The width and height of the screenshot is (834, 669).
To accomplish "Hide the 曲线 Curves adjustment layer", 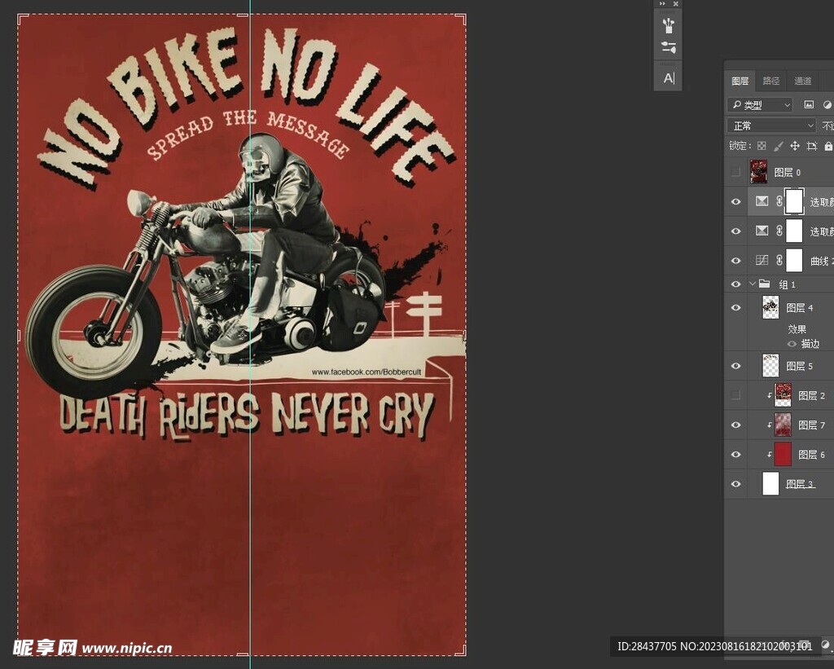I will [735, 261].
